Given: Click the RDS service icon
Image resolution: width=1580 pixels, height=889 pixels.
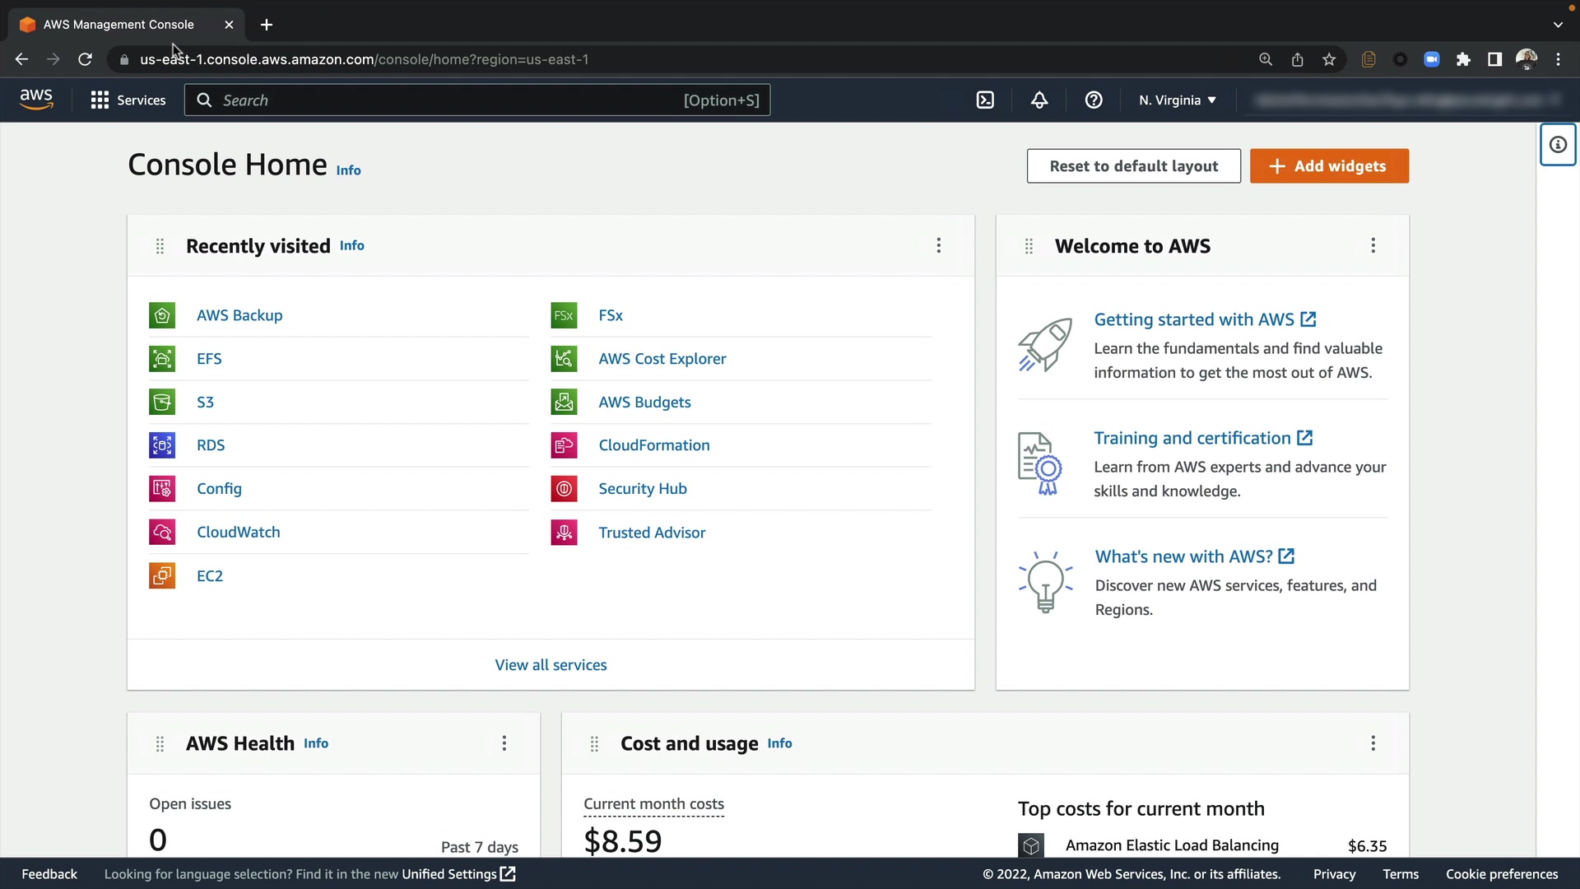Looking at the screenshot, I should click(x=162, y=445).
